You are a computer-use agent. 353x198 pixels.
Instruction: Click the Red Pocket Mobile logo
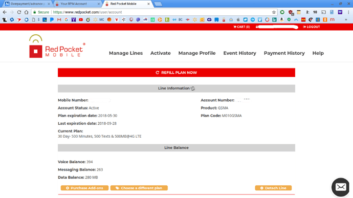coord(57,46)
